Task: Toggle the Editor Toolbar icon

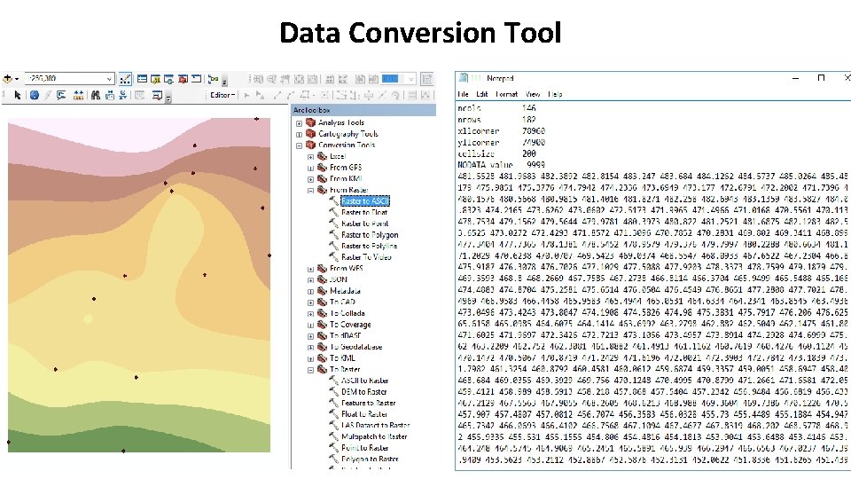Action: [125, 79]
